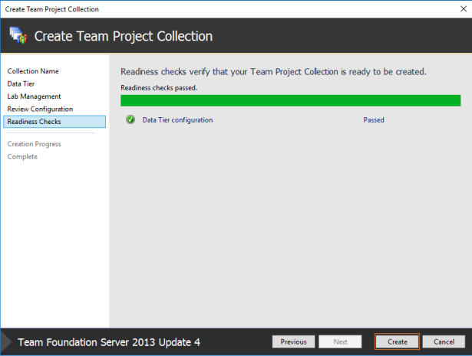Image resolution: width=472 pixels, height=356 pixels.
Task: Start collection creation with Create button
Action: pyautogui.click(x=397, y=341)
